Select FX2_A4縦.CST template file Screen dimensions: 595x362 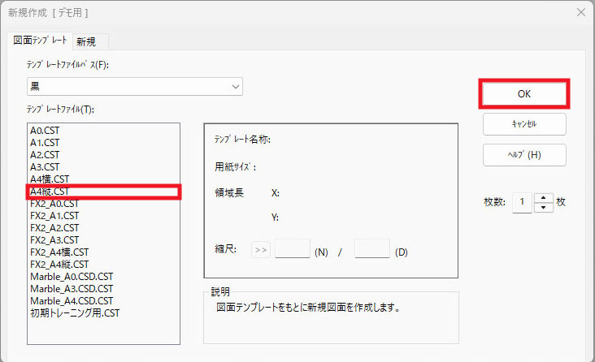coord(59,264)
